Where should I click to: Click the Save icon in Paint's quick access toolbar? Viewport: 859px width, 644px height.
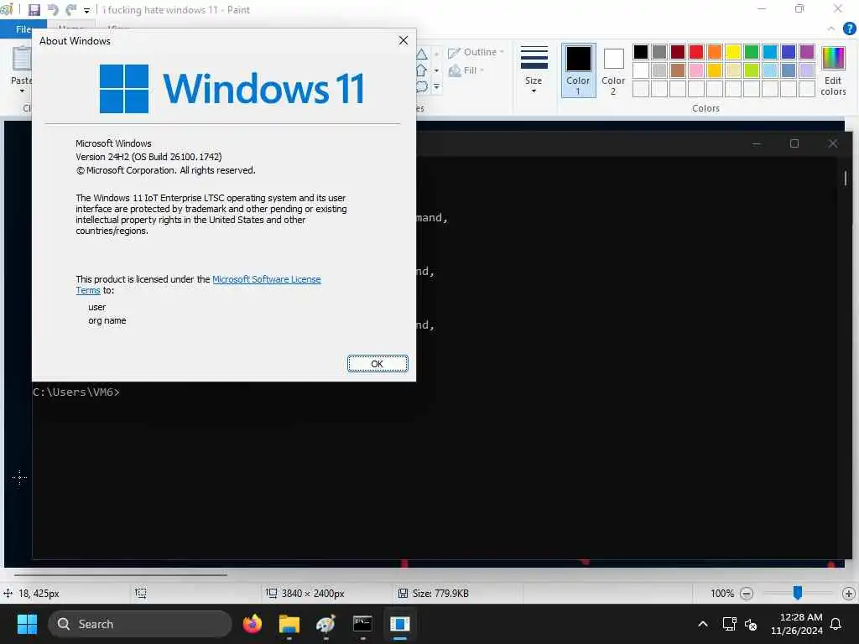point(34,10)
